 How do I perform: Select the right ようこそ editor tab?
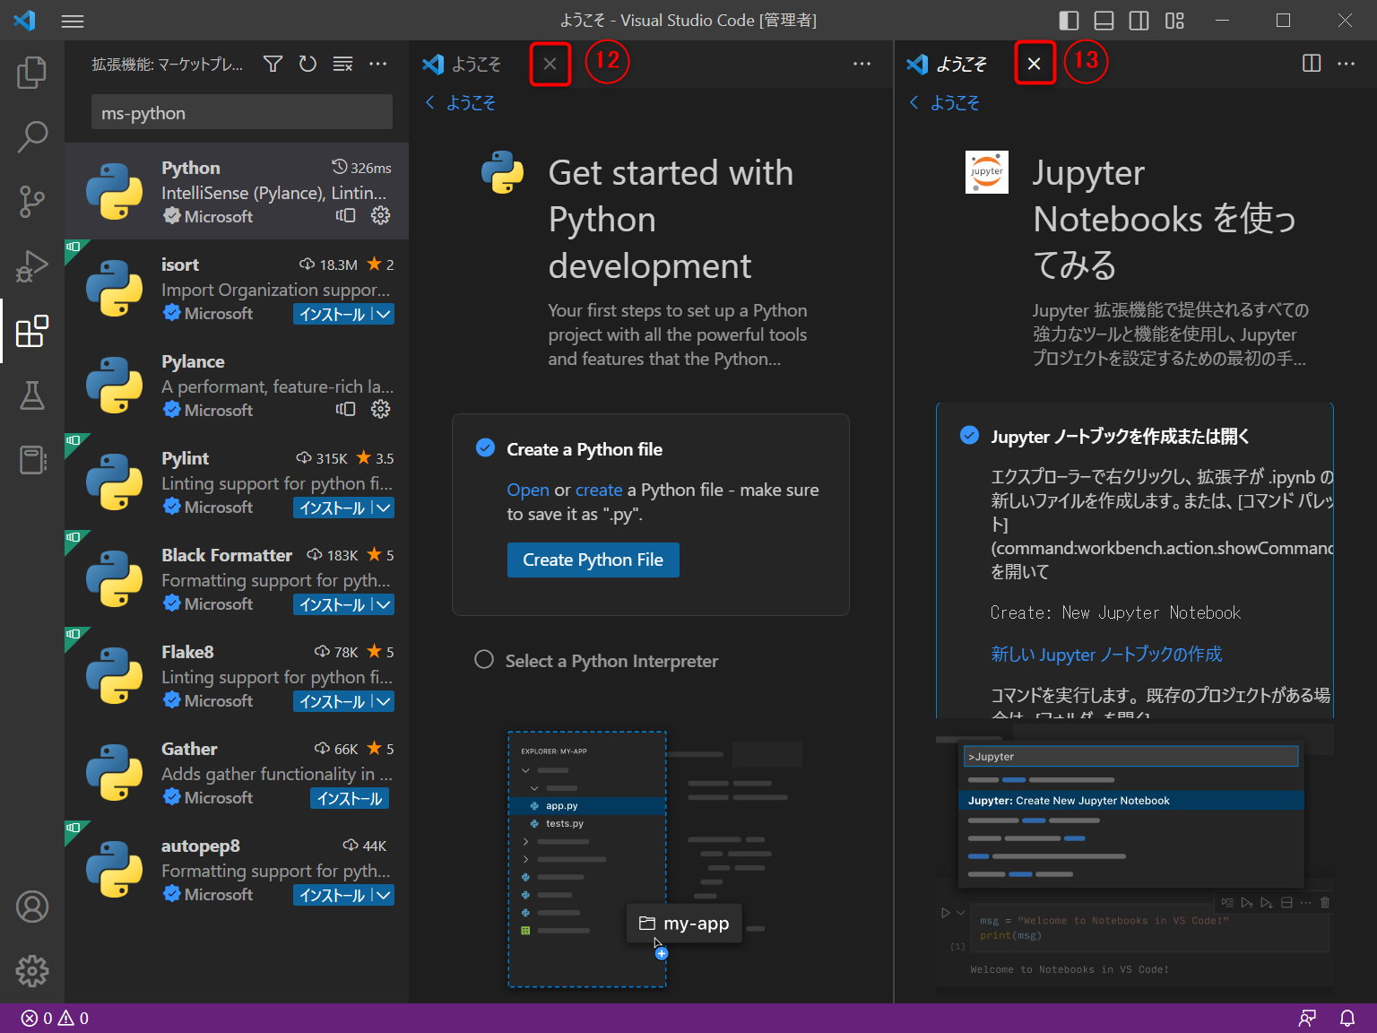(x=959, y=64)
